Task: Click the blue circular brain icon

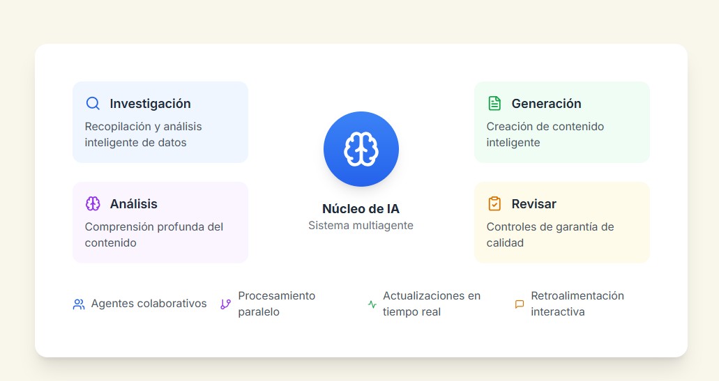Action: 361,149
